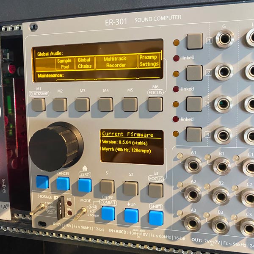Viewport: 254px width, 254px height.
Task: Select the channel 3 button
Action: (x=194, y=104)
